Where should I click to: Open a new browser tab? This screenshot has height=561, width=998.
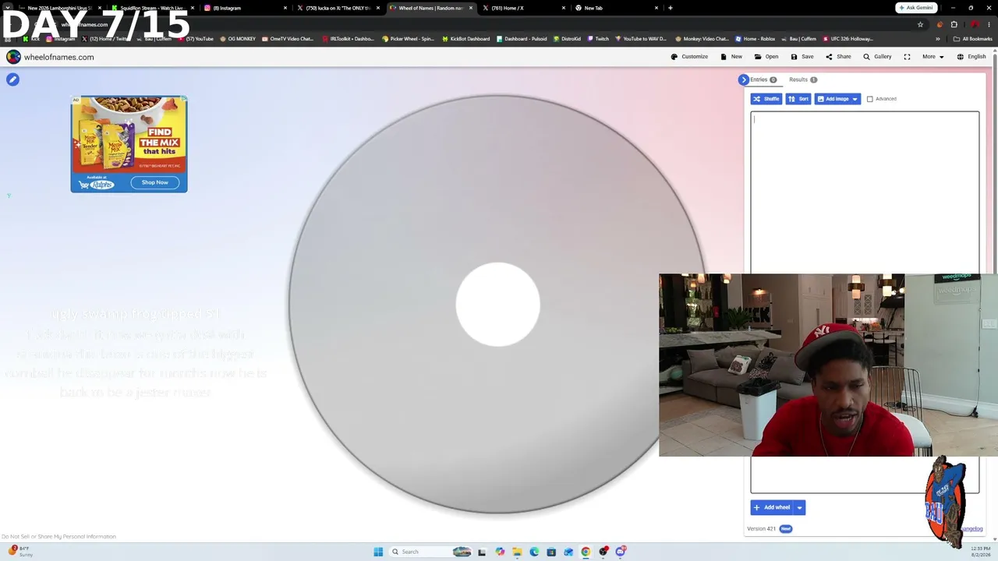pos(670,8)
